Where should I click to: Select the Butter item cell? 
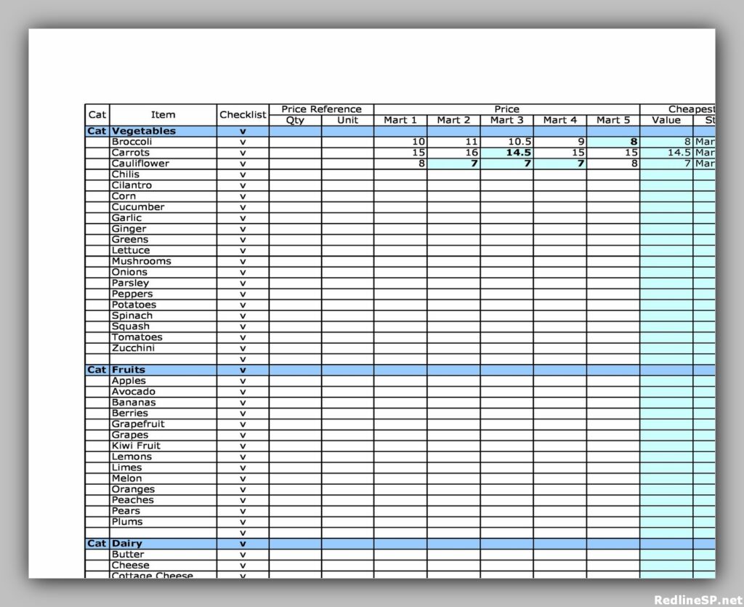[163, 555]
